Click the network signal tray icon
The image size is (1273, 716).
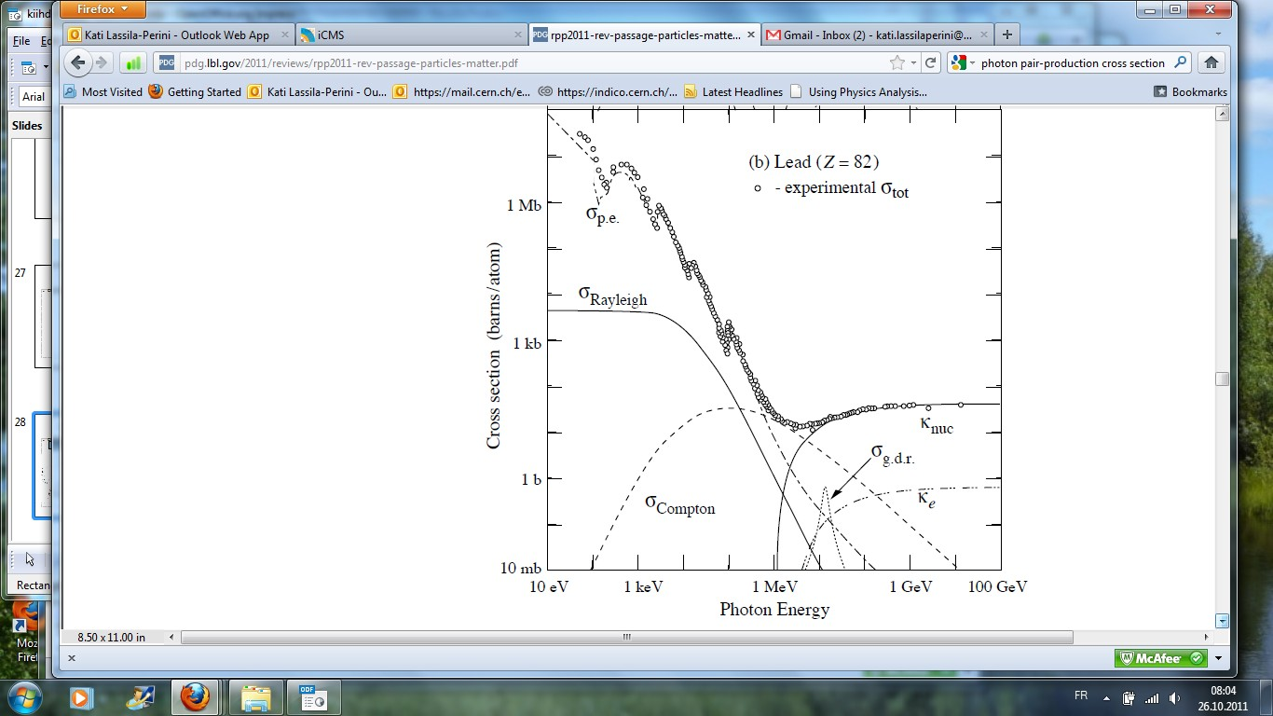[x=1152, y=697]
